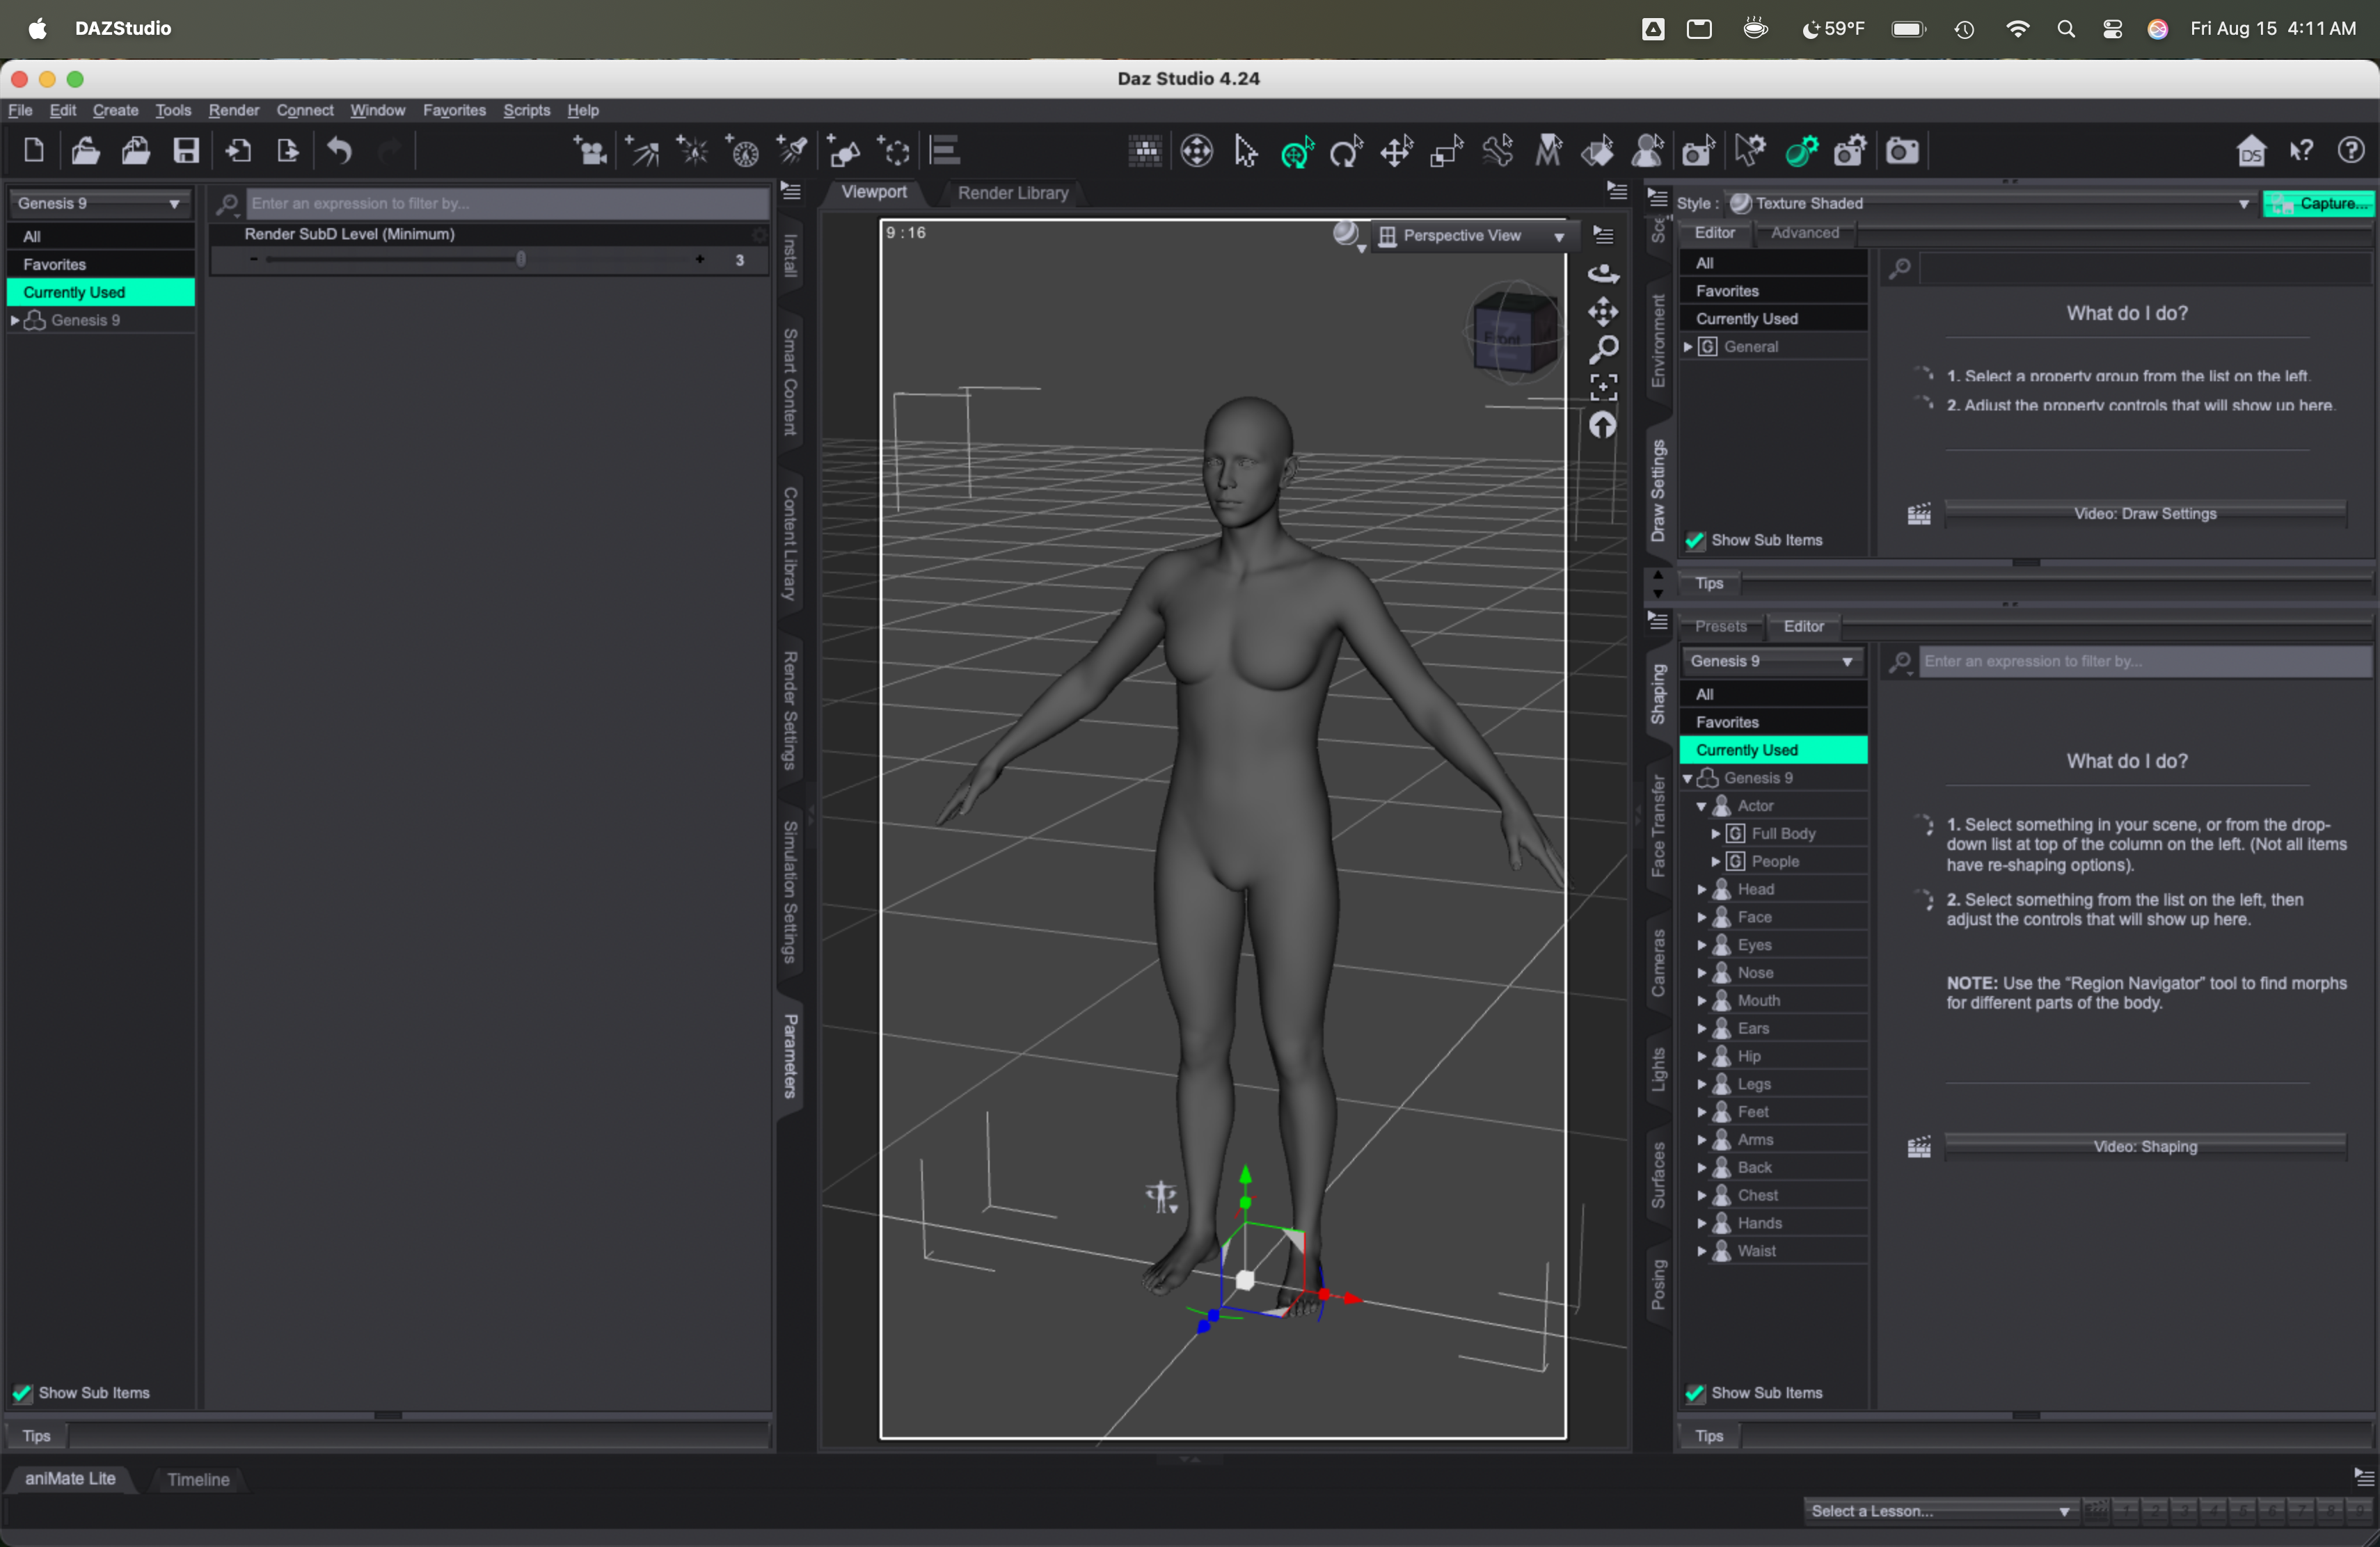Expand the General group in Draw Settings
Image resolution: width=2380 pixels, height=1547 pixels.
tap(1687, 347)
